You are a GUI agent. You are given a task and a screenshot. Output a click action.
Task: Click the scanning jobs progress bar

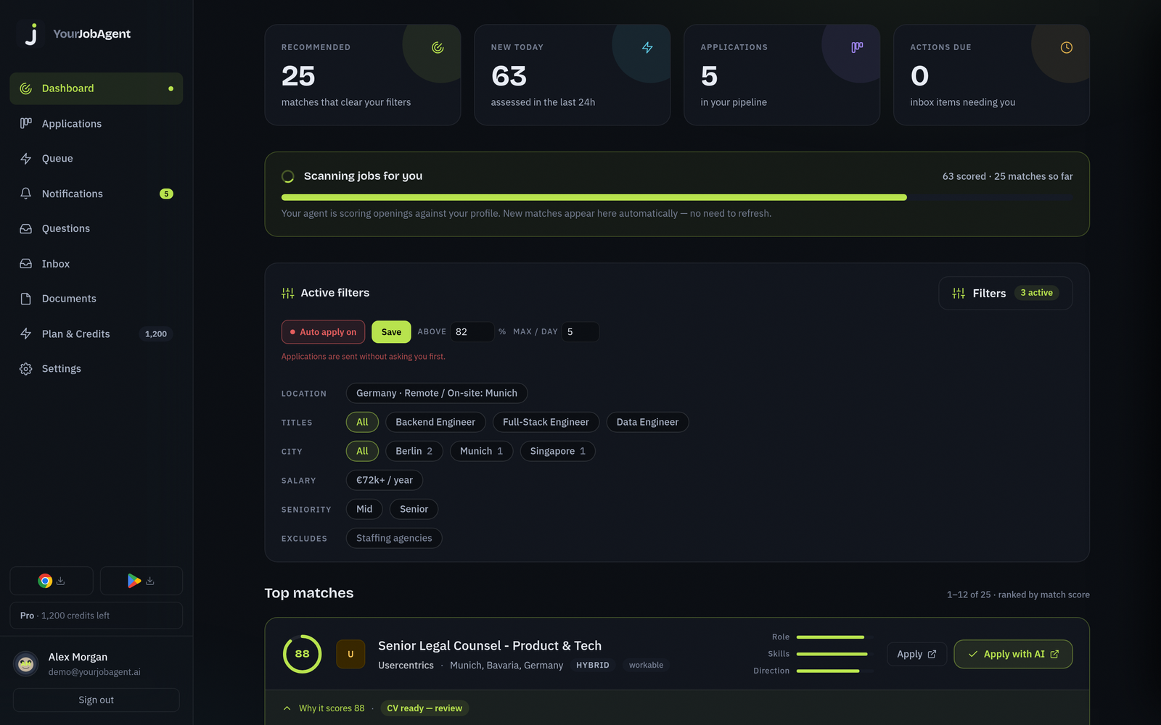tap(677, 197)
